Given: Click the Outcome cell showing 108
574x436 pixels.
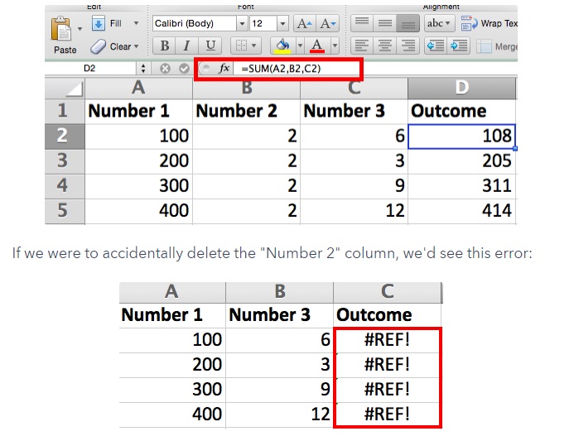Looking at the screenshot, I should pyautogui.click(x=461, y=136).
